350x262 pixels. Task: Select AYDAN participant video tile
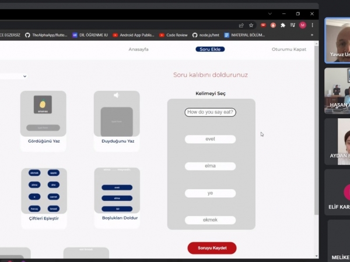click(338, 141)
